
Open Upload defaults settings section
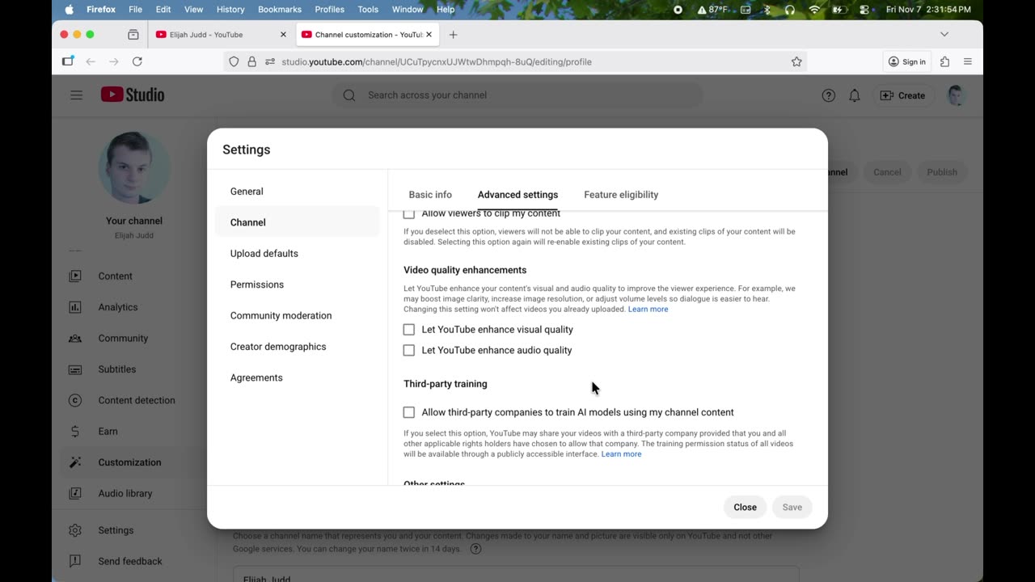298,254
